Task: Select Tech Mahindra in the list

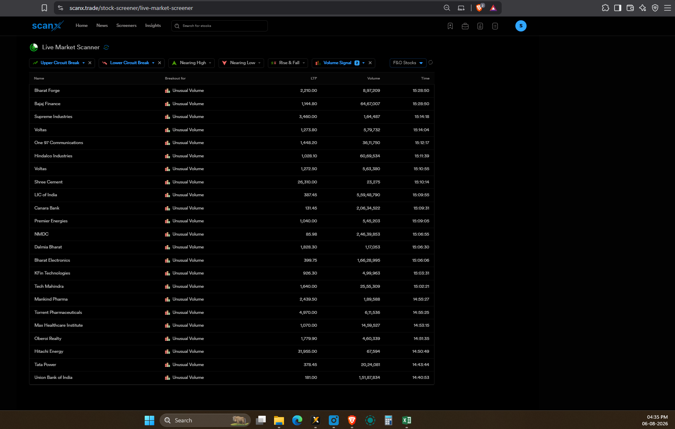Action: click(49, 287)
